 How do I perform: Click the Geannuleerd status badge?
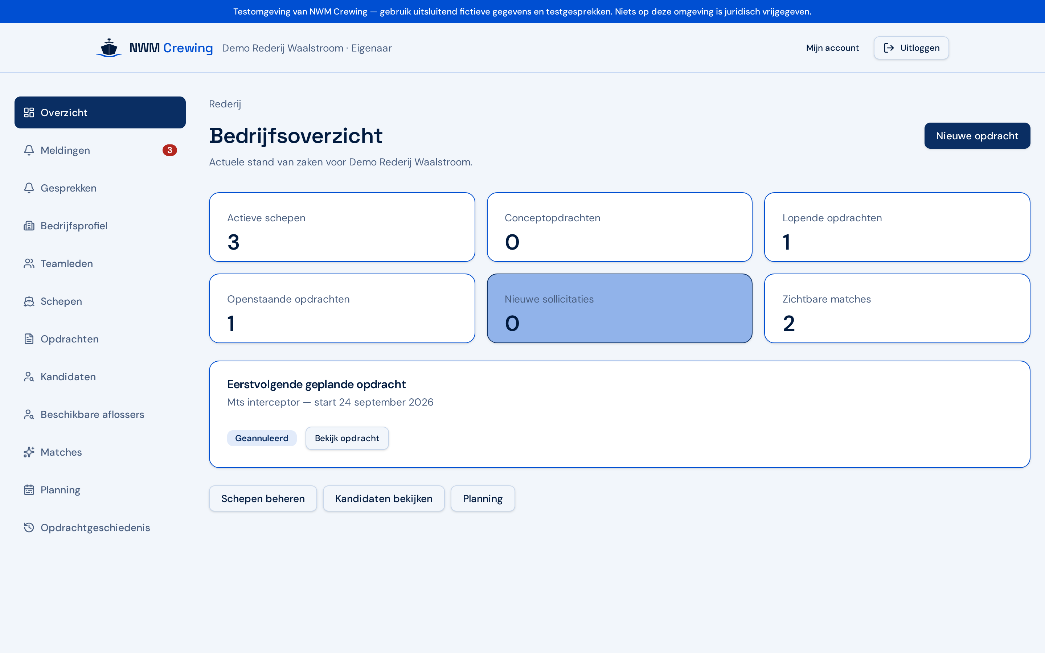[x=262, y=438]
